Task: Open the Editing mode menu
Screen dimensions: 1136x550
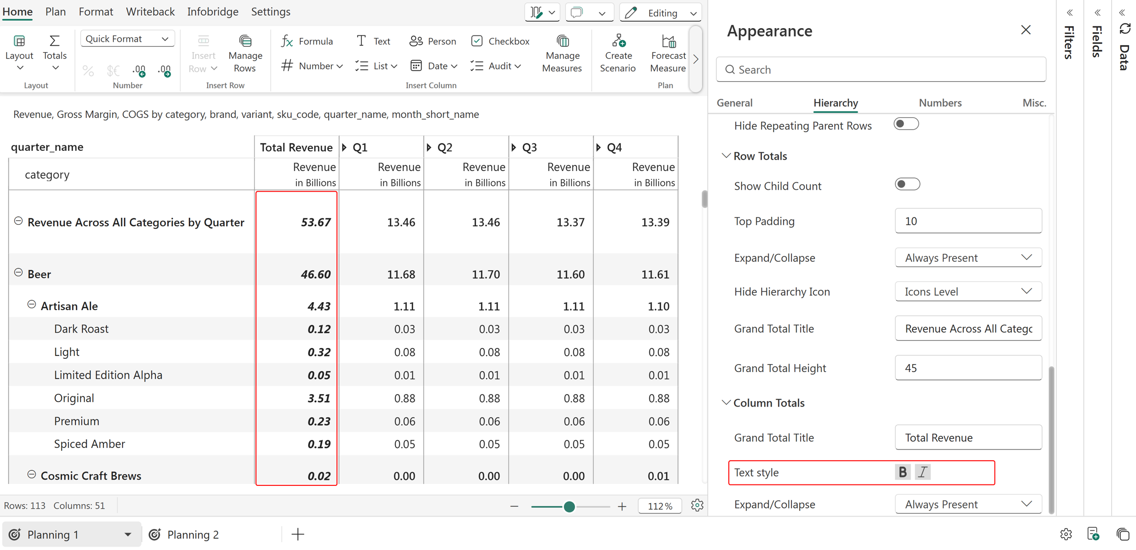Action: (x=661, y=13)
